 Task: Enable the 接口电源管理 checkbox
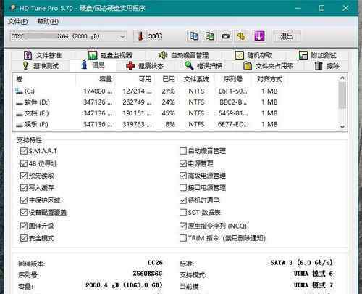coord(183,188)
